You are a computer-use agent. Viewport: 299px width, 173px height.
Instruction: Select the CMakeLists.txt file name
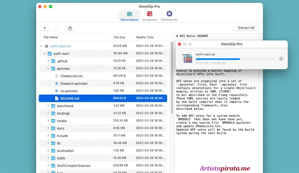(72, 76)
